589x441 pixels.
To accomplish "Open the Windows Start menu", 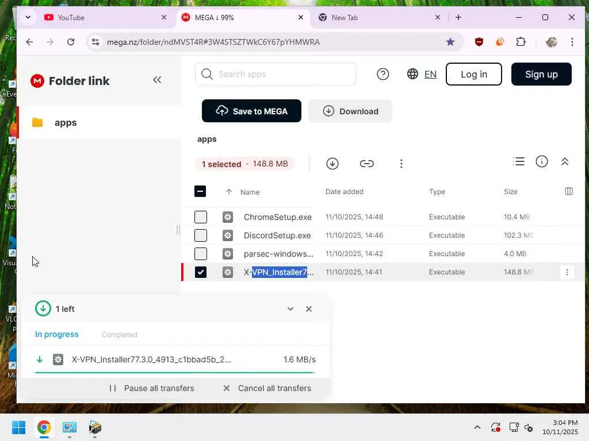I will [18, 427].
